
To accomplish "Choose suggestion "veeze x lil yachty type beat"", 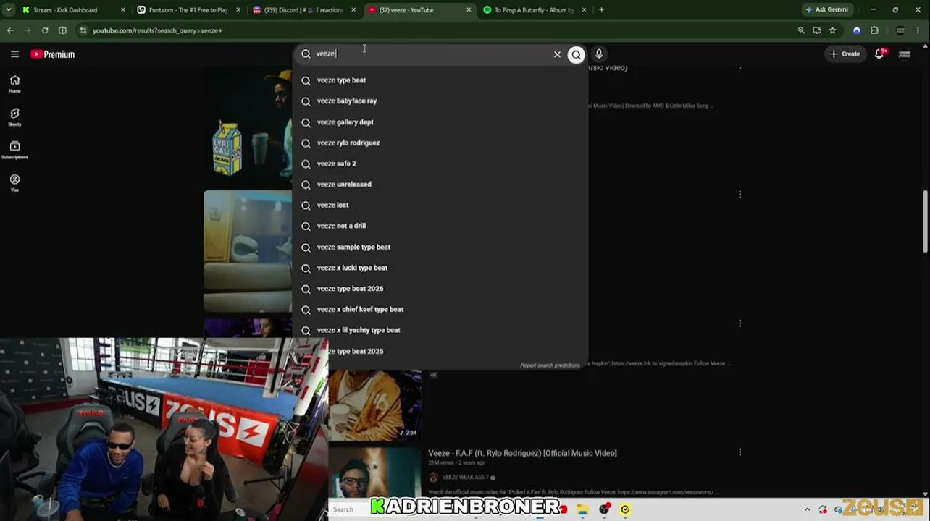I will pyautogui.click(x=440, y=330).
